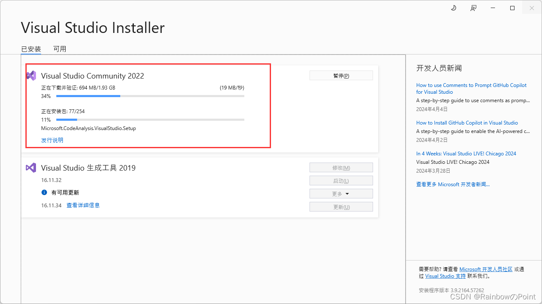Screen dimensions: 542x304
Task: Open How to Install GitHub Copilot article
Action: (467, 123)
